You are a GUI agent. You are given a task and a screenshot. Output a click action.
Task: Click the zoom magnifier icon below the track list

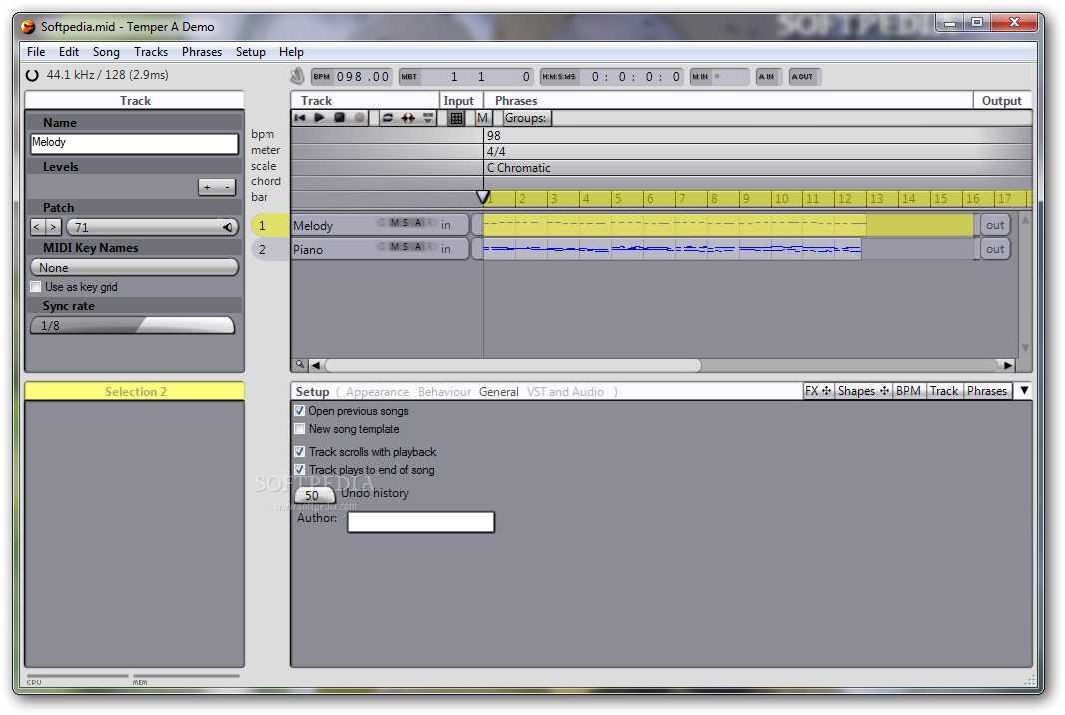[300, 365]
